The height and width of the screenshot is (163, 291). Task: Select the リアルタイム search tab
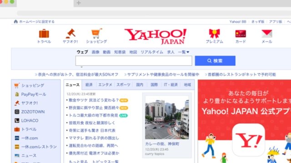(152, 52)
